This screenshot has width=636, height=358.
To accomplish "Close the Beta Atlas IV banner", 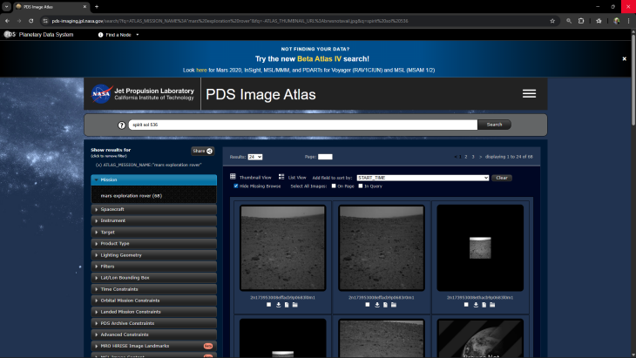I will pyautogui.click(x=624, y=58).
